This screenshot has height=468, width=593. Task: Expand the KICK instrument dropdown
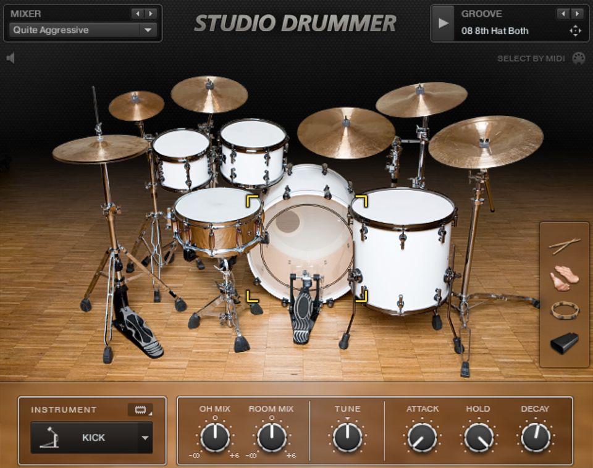pos(145,438)
